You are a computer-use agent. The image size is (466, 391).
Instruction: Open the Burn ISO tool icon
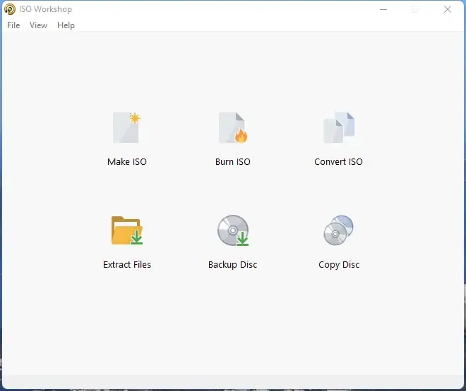point(233,128)
